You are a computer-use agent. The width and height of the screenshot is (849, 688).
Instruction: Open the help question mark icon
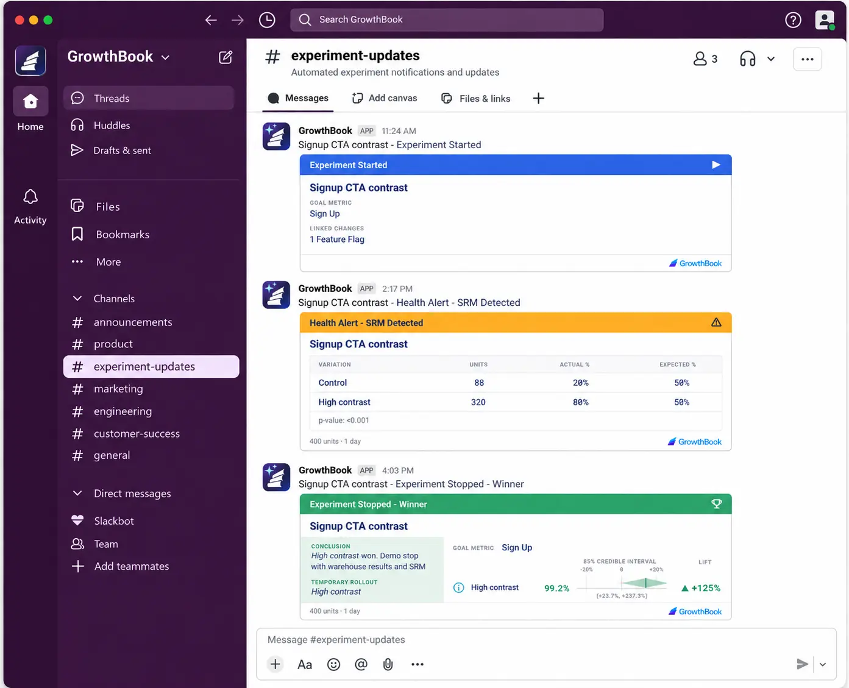click(793, 20)
